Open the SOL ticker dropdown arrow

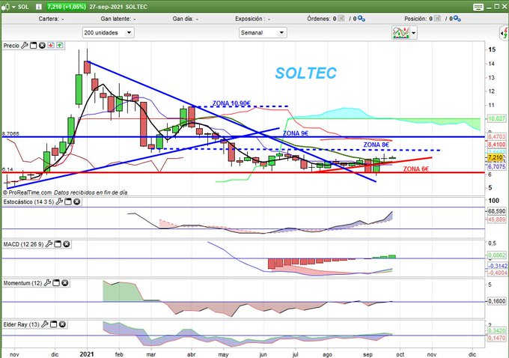point(14,7)
